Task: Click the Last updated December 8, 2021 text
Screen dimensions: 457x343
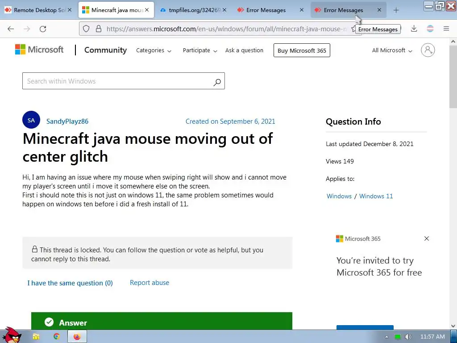Action: click(370, 144)
